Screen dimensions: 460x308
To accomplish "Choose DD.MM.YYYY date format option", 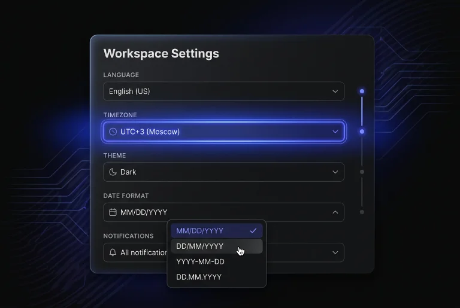I will click(216, 277).
